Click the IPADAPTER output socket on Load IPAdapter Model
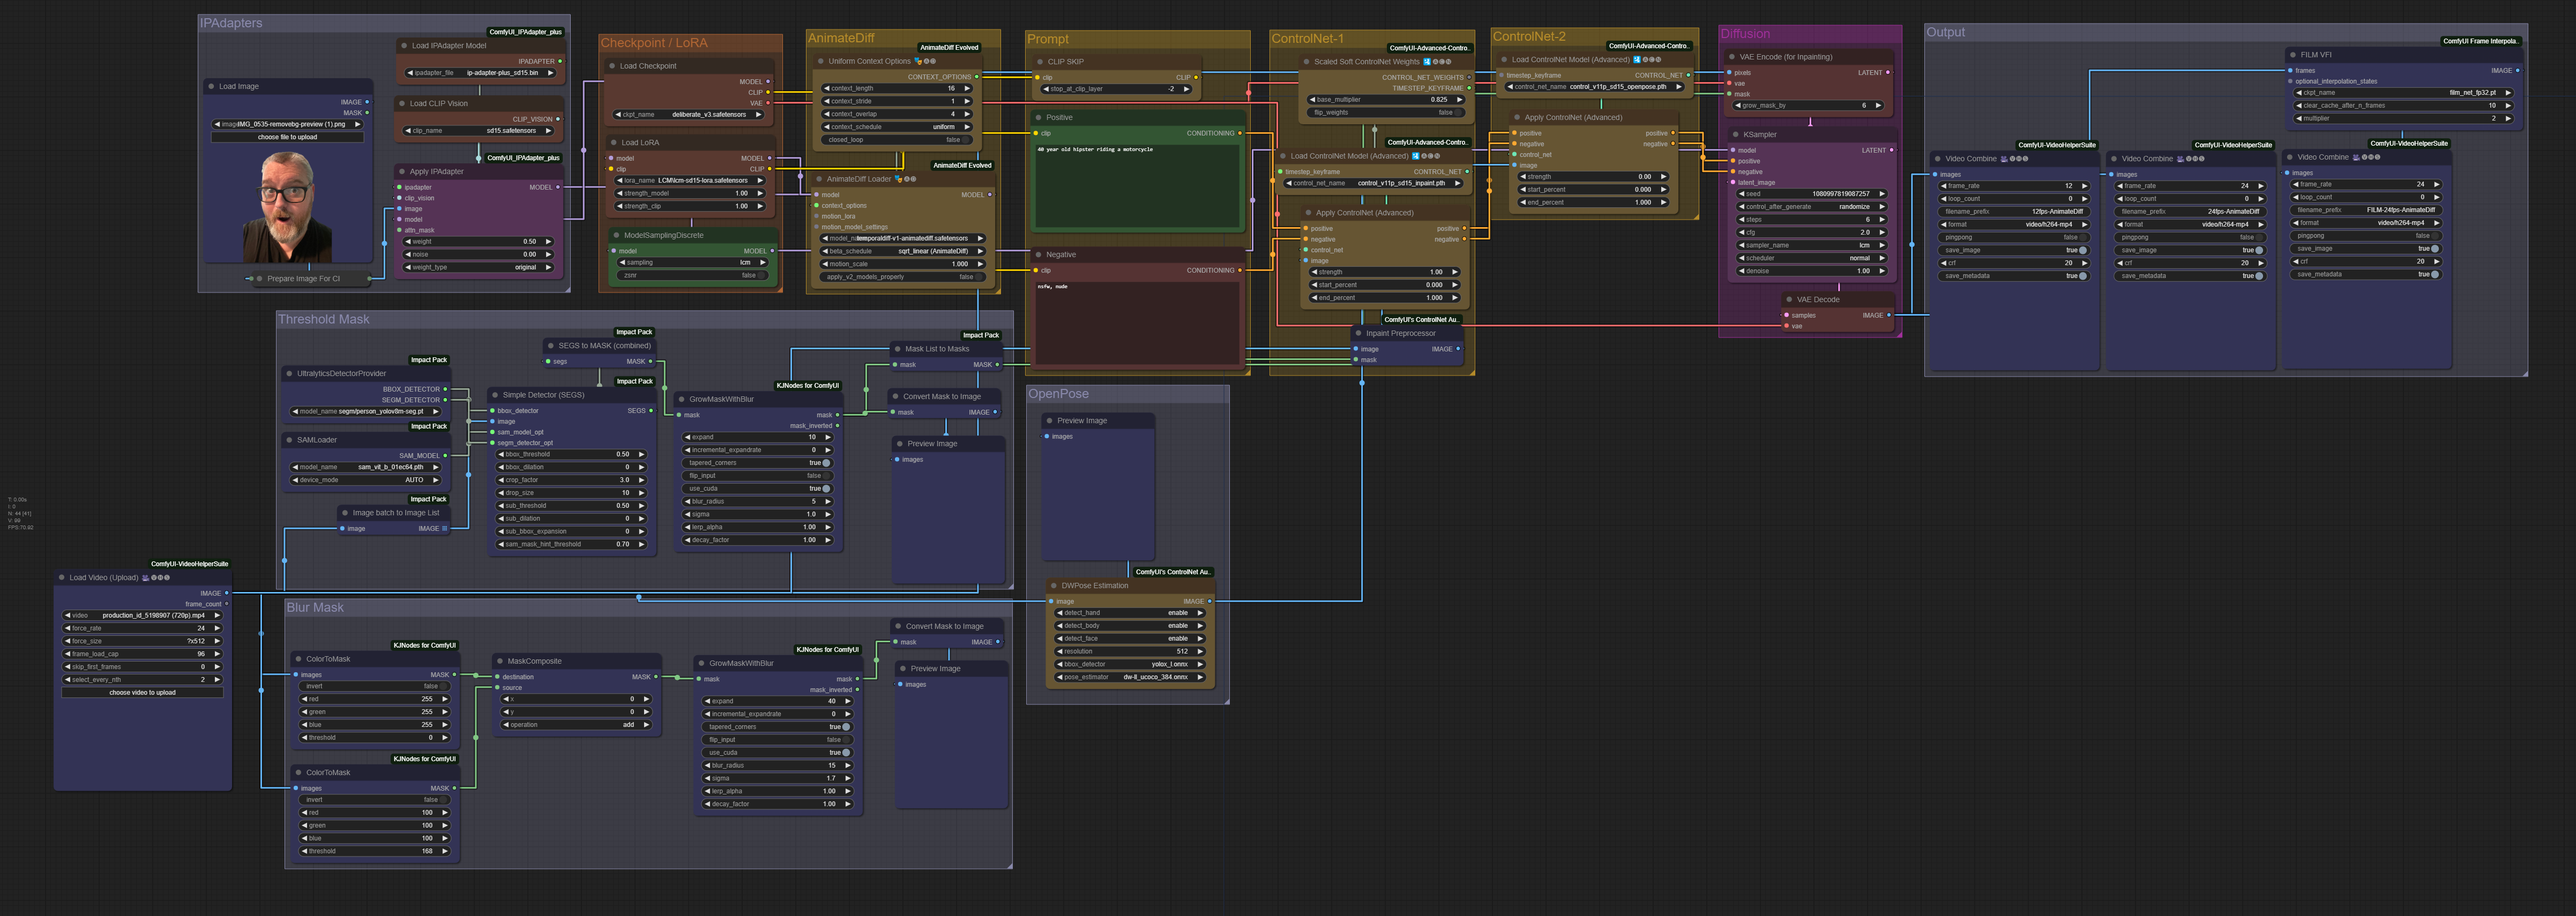The width and height of the screenshot is (2576, 916). (560, 62)
